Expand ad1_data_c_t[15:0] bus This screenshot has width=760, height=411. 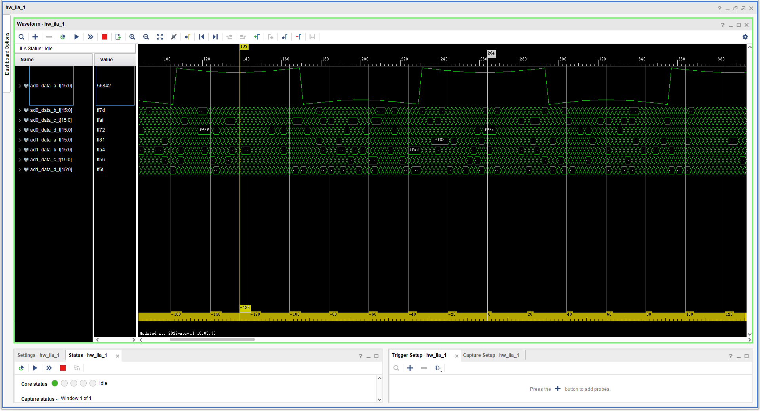pyautogui.click(x=19, y=160)
